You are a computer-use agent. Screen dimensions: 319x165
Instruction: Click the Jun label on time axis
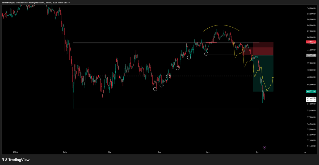[x=257, y=153]
